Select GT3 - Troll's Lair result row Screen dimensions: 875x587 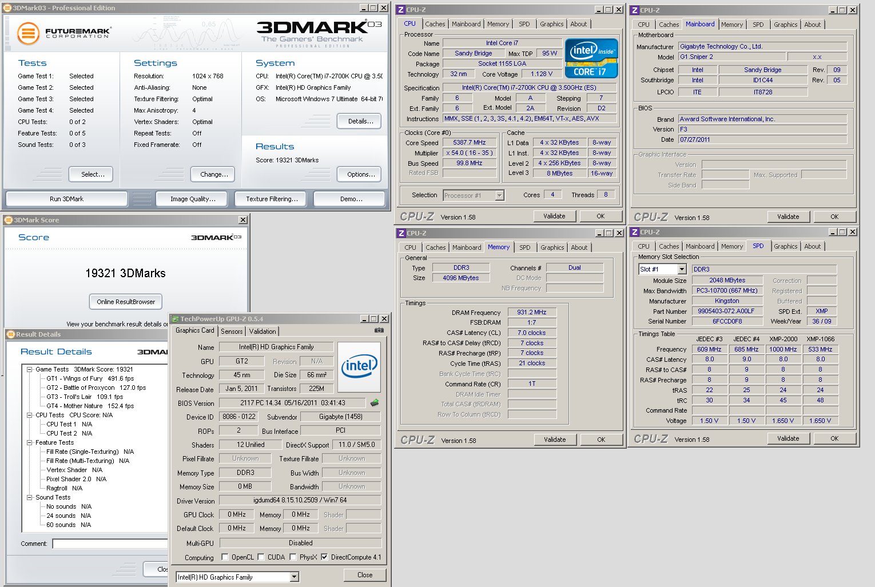point(85,397)
